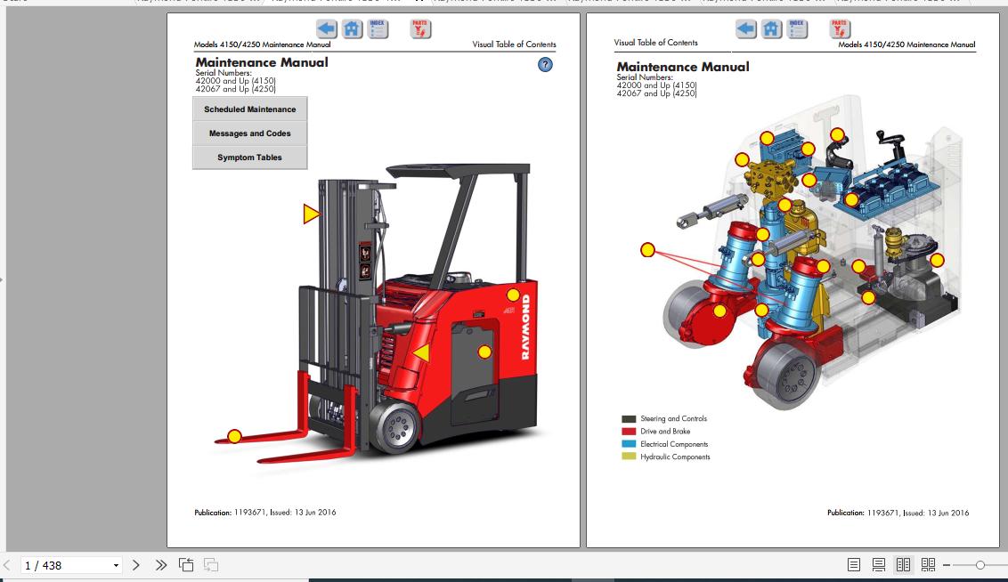This screenshot has width=1008, height=582.
Task: Click hotspot on blue control card at right
Action: (852, 199)
